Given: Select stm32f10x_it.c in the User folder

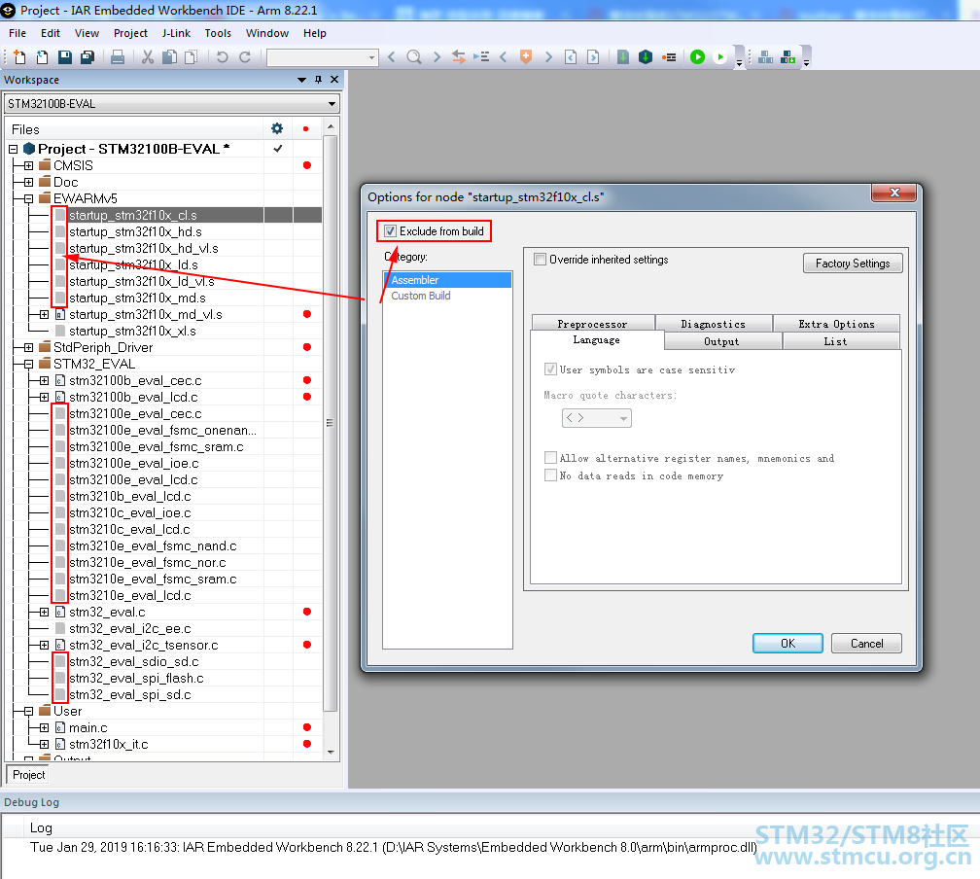Looking at the screenshot, I should [x=109, y=744].
